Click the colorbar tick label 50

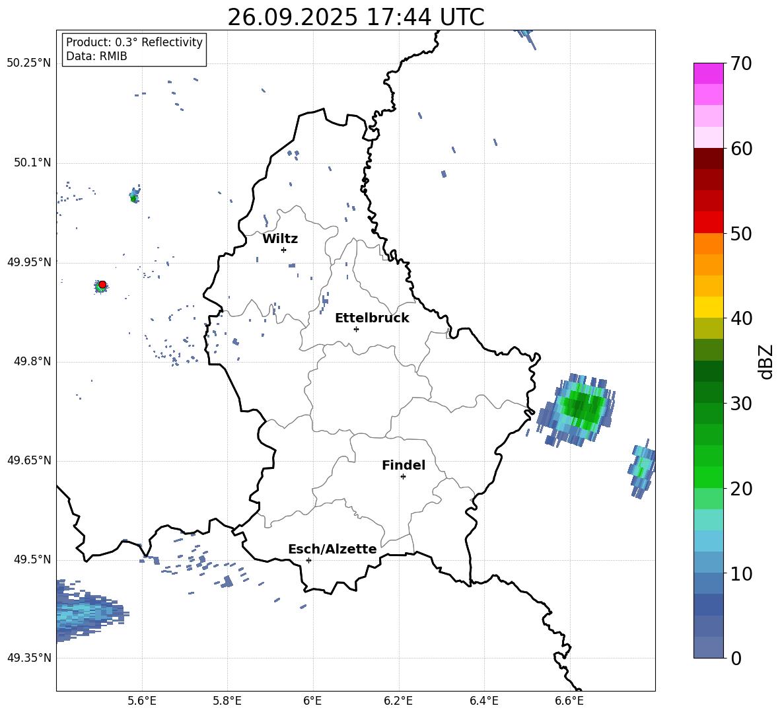point(740,233)
